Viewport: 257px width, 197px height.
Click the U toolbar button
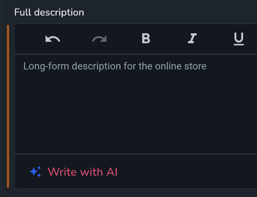click(239, 39)
